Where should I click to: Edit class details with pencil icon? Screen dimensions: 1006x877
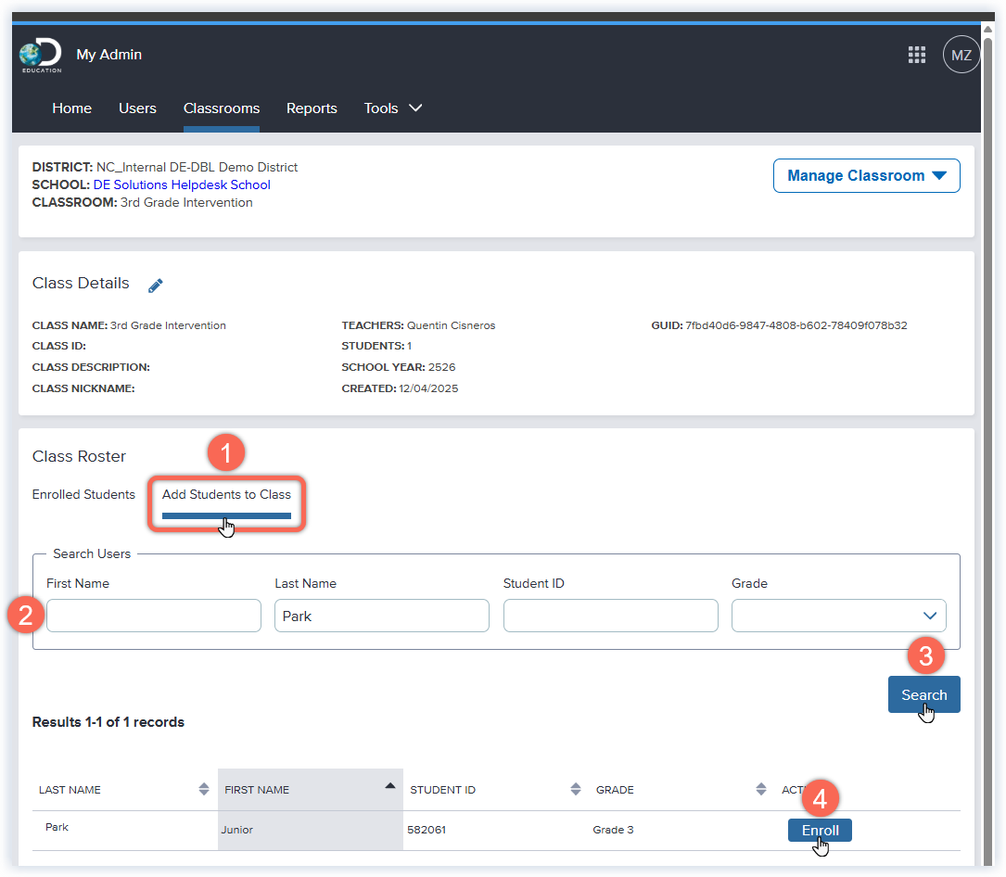pos(156,286)
